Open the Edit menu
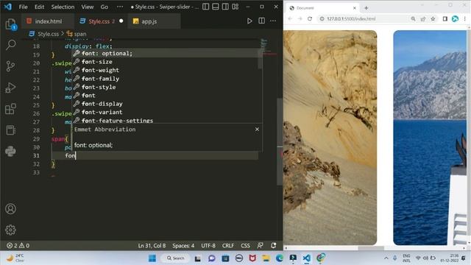Screen dimensions: 471x265 click(x=39, y=7)
